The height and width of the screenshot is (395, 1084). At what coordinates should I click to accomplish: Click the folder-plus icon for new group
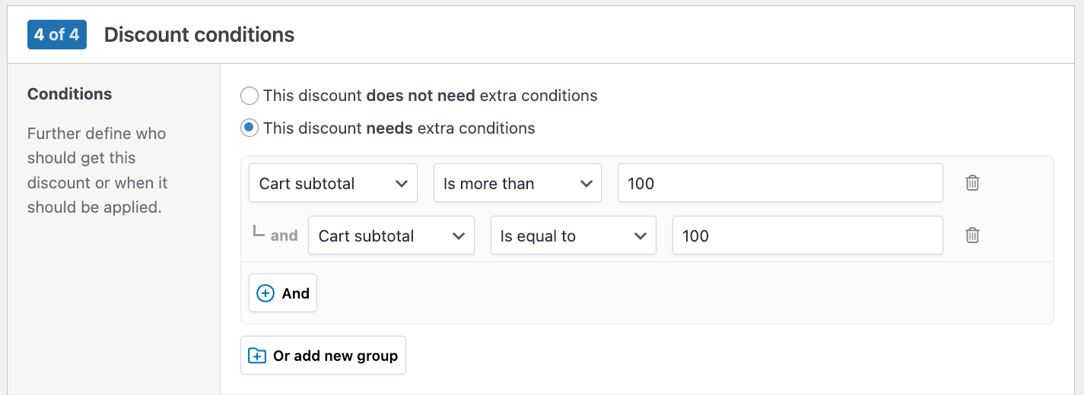point(258,355)
